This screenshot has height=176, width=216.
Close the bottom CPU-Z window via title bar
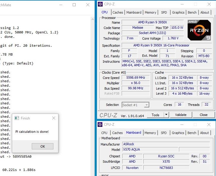pyautogui.click(x=209, y=125)
